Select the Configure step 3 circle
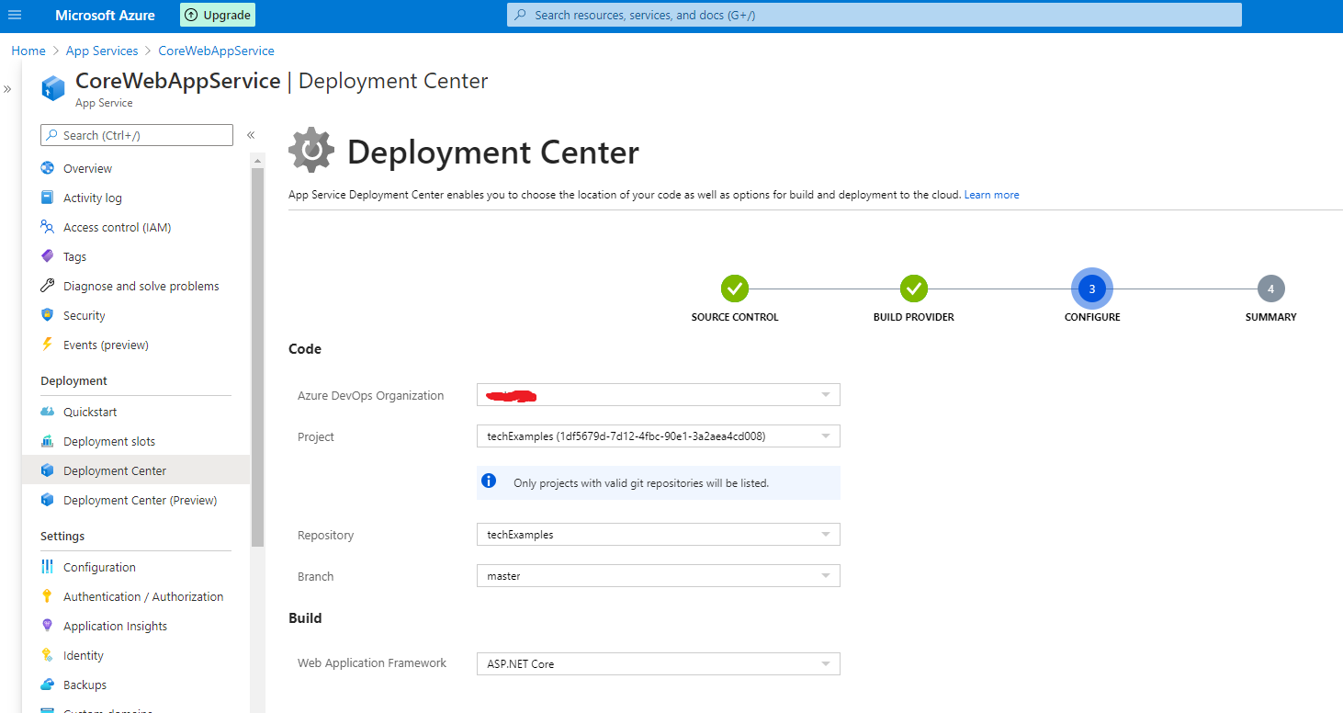 (x=1092, y=289)
